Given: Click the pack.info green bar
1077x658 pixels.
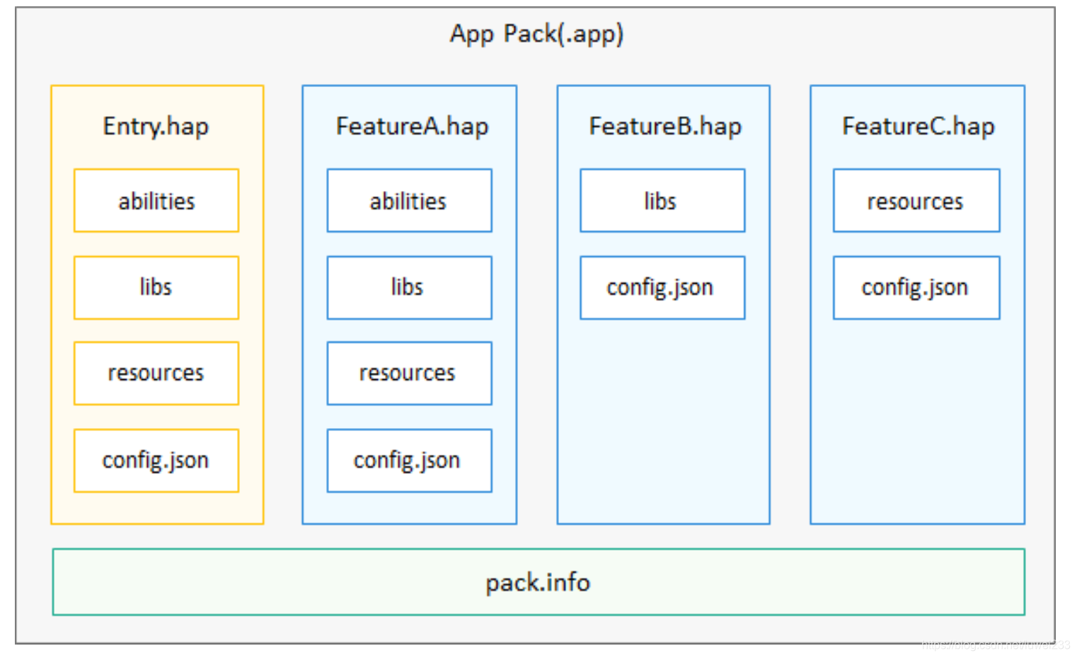Looking at the screenshot, I should (538, 582).
